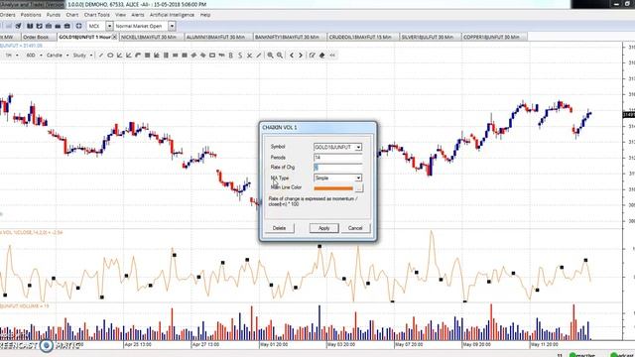Open the Artificial Intelligence menu
Screen dimensions: 635x357
172,15
